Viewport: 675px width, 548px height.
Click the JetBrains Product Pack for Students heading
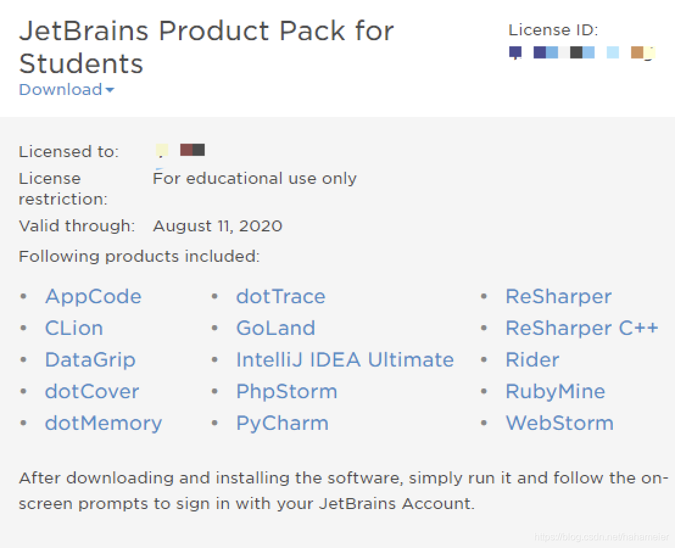206,47
